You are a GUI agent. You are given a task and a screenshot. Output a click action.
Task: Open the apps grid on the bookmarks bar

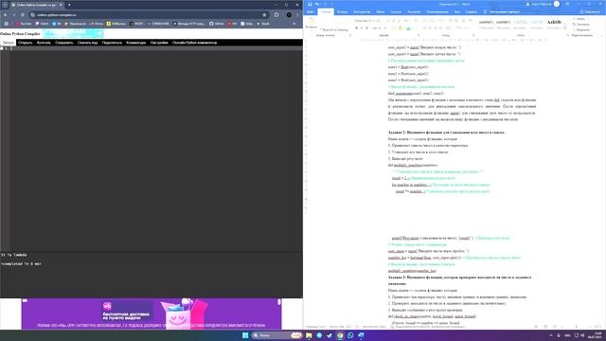6,24
